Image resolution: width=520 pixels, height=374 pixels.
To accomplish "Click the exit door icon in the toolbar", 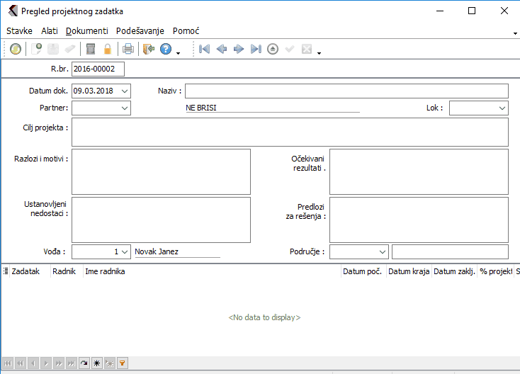I will pyautogui.click(x=148, y=49).
